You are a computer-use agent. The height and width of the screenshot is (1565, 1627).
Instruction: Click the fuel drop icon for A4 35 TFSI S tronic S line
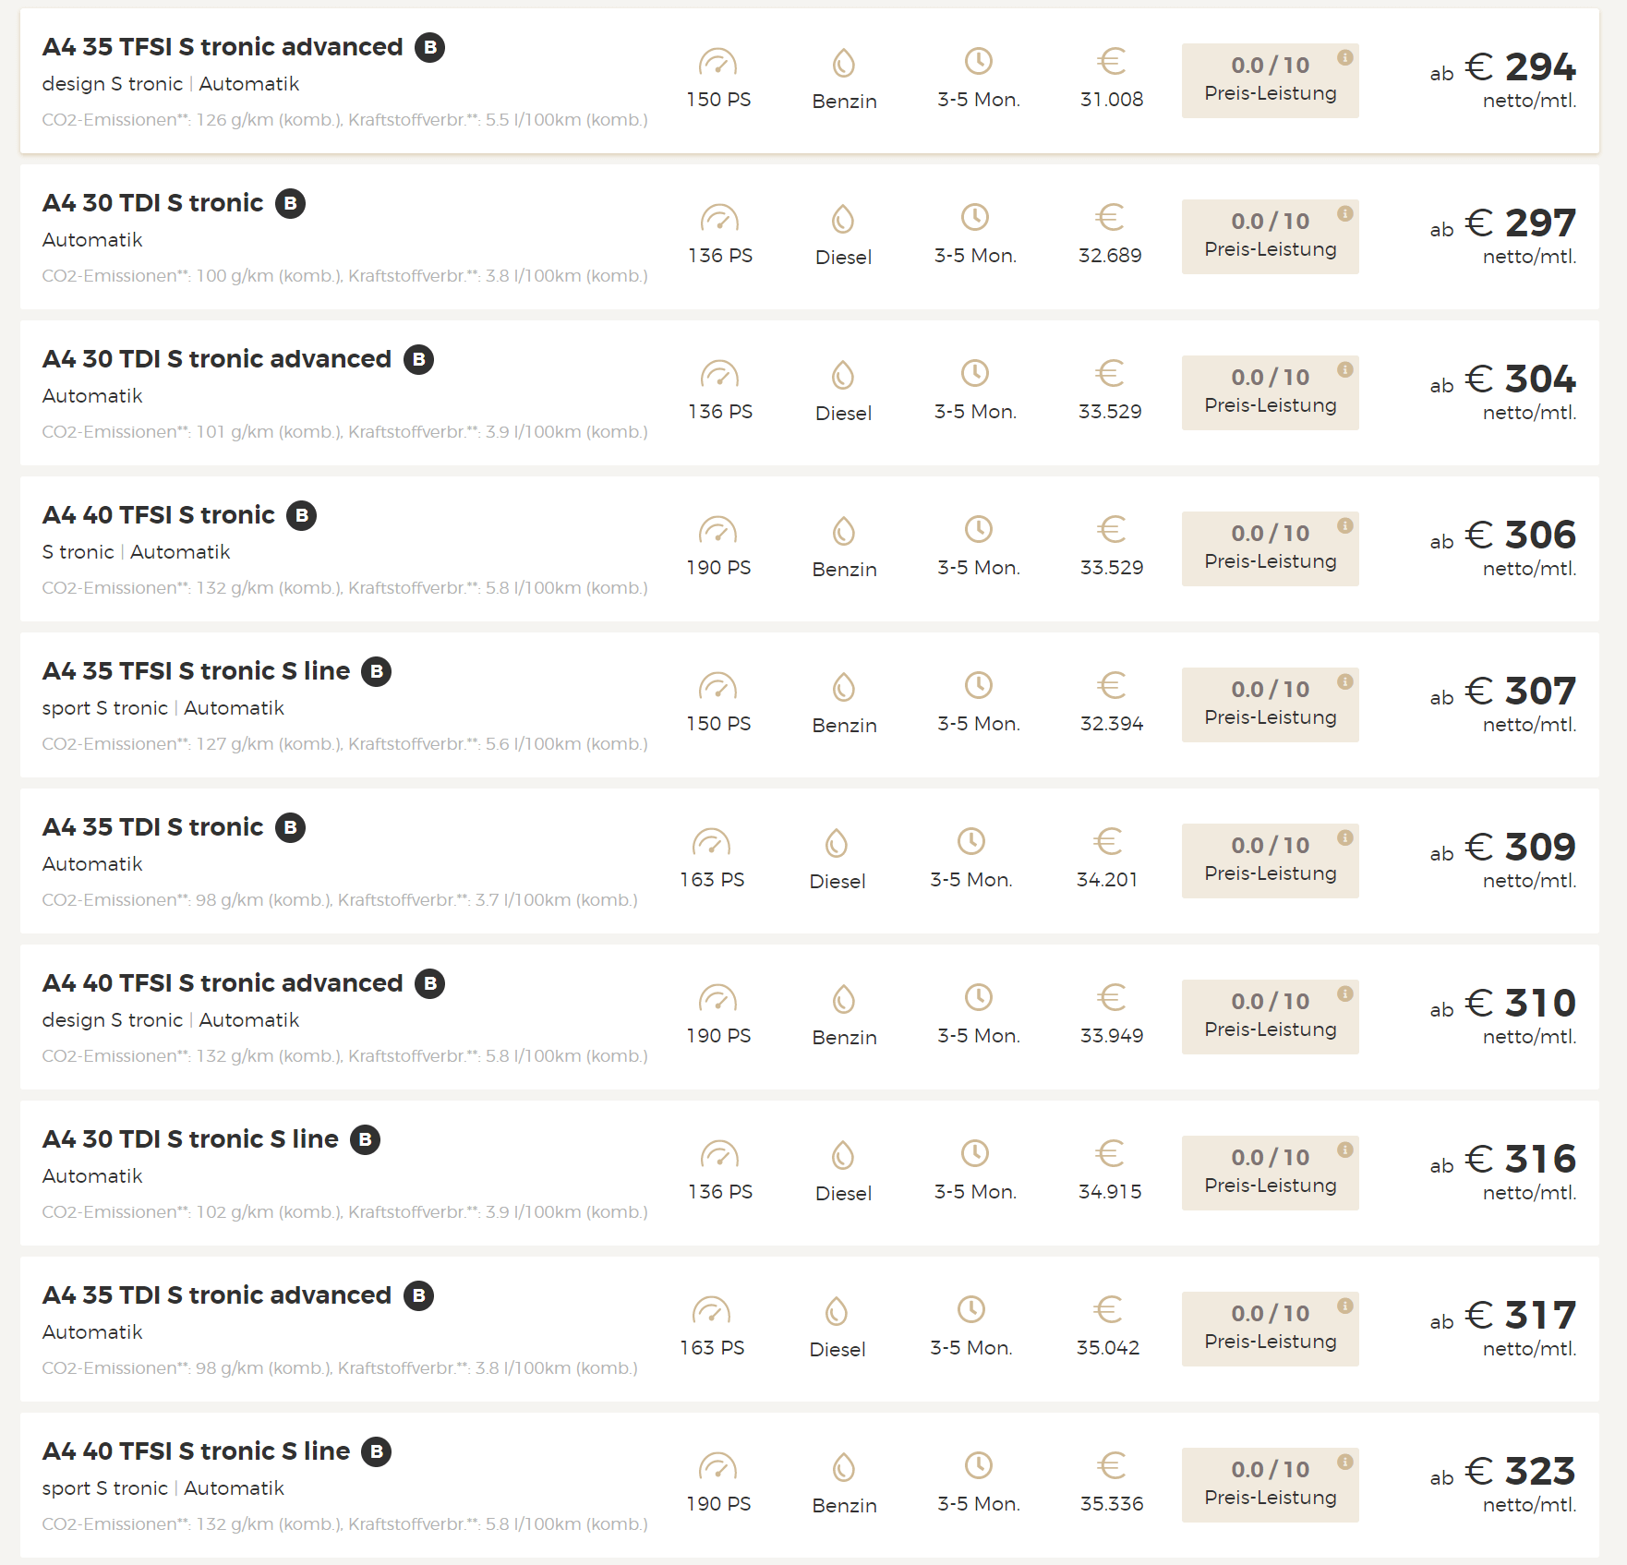coord(844,687)
